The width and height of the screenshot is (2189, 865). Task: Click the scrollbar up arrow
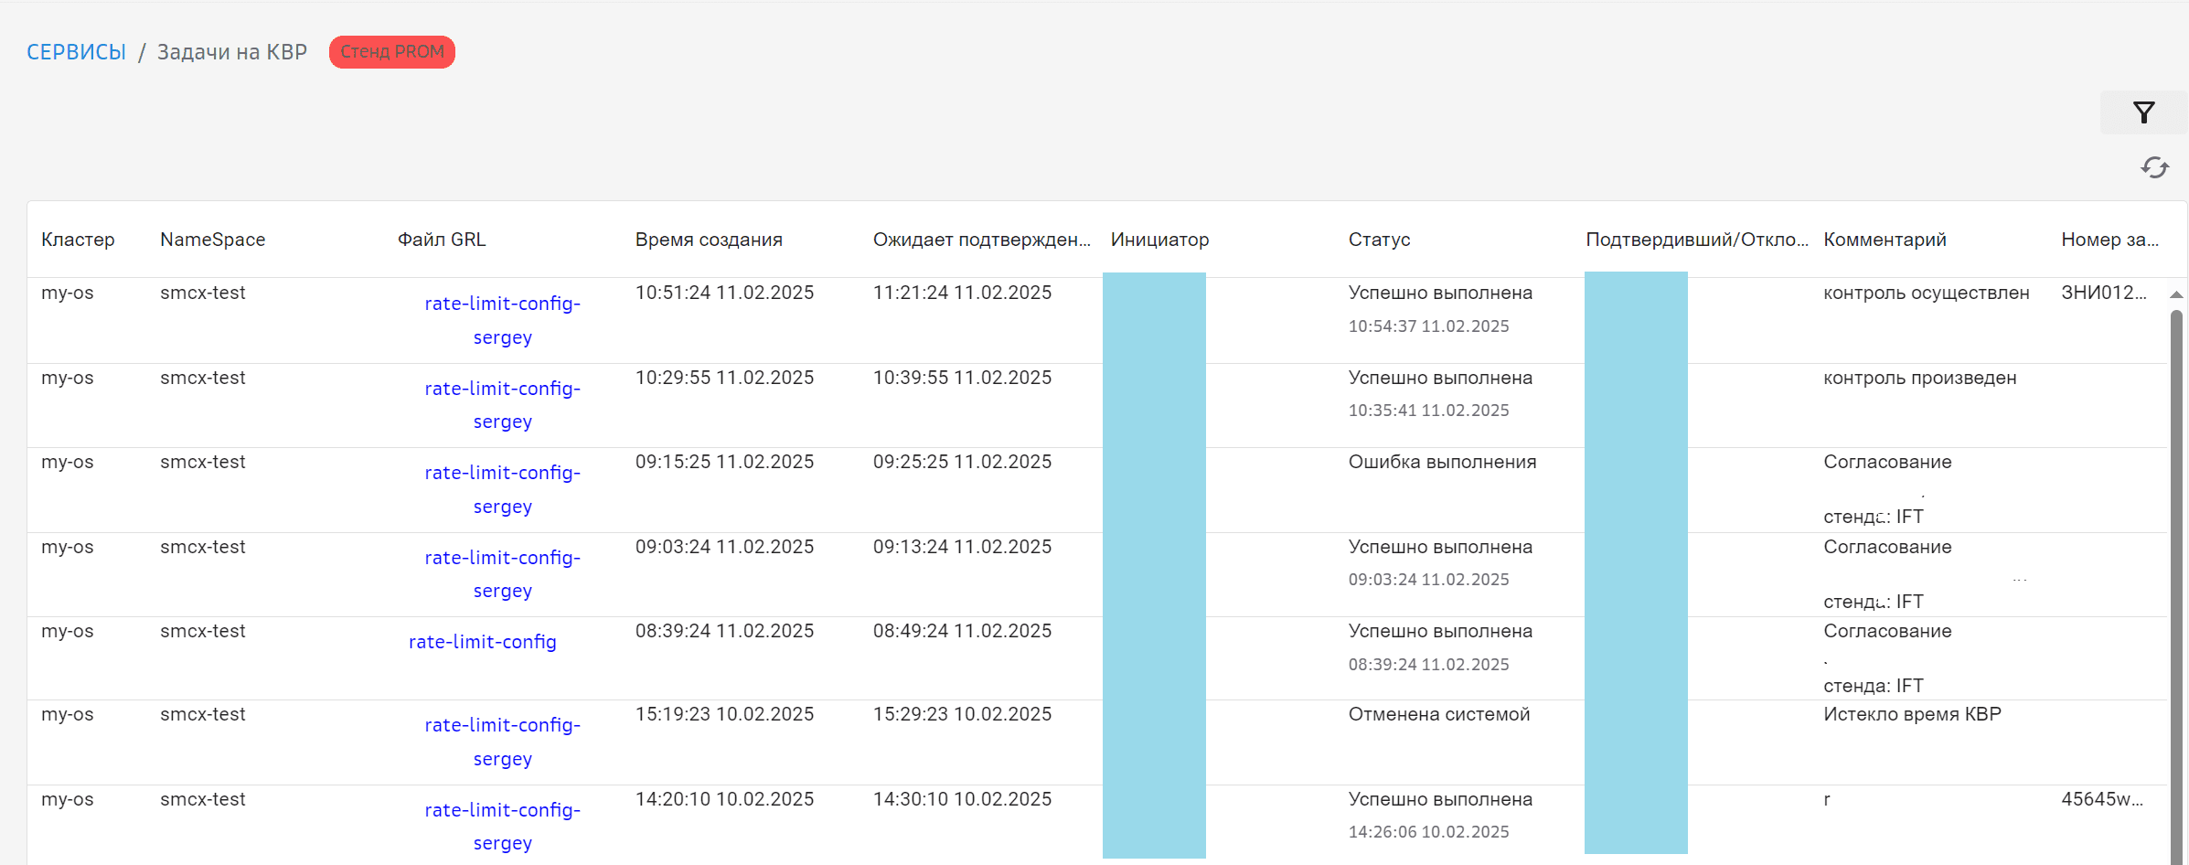tap(2176, 294)
